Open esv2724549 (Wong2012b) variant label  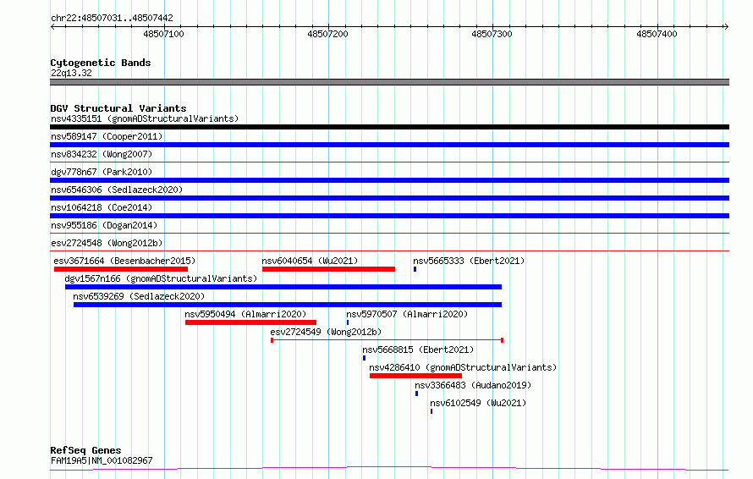326,332
